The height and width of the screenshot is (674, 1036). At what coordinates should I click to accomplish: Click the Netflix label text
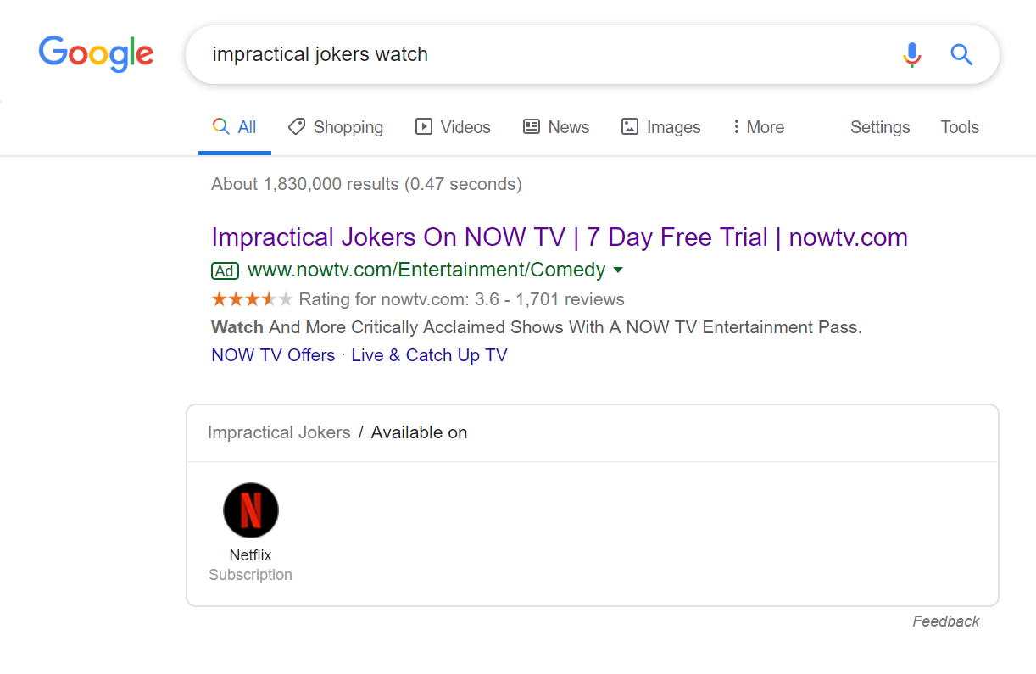pos(251,555)
